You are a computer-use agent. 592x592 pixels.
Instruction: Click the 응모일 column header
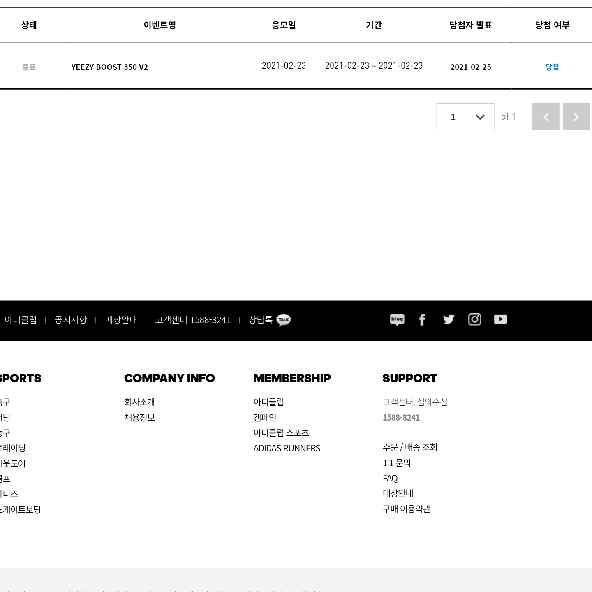point(284,25)
